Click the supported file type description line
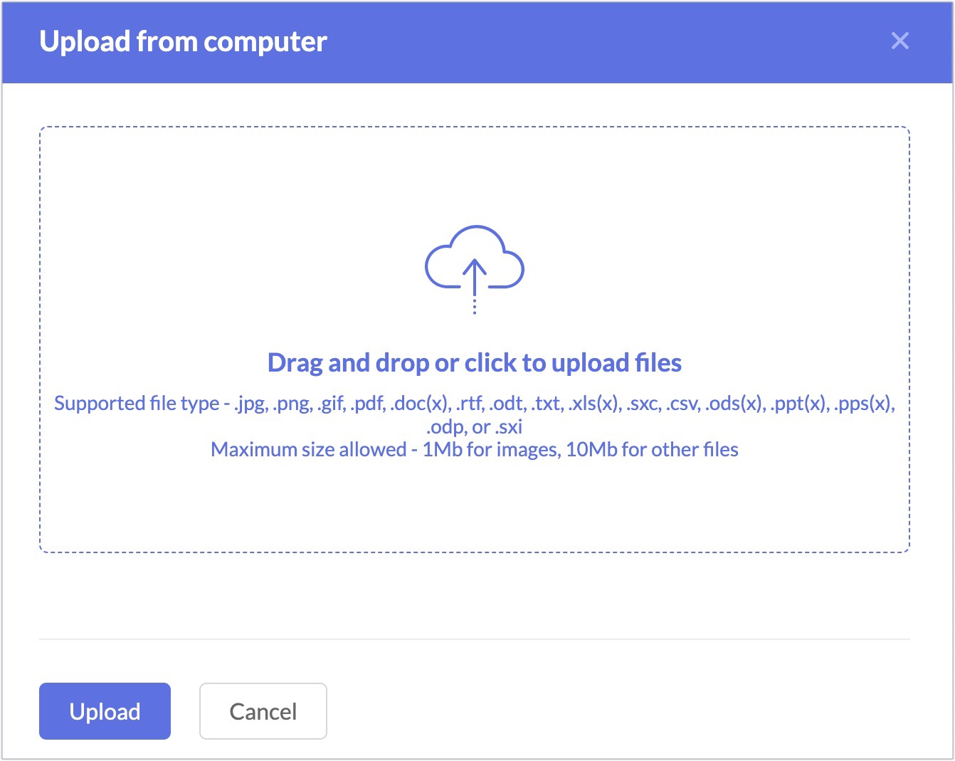955x761 pixels. click(475, 404)
